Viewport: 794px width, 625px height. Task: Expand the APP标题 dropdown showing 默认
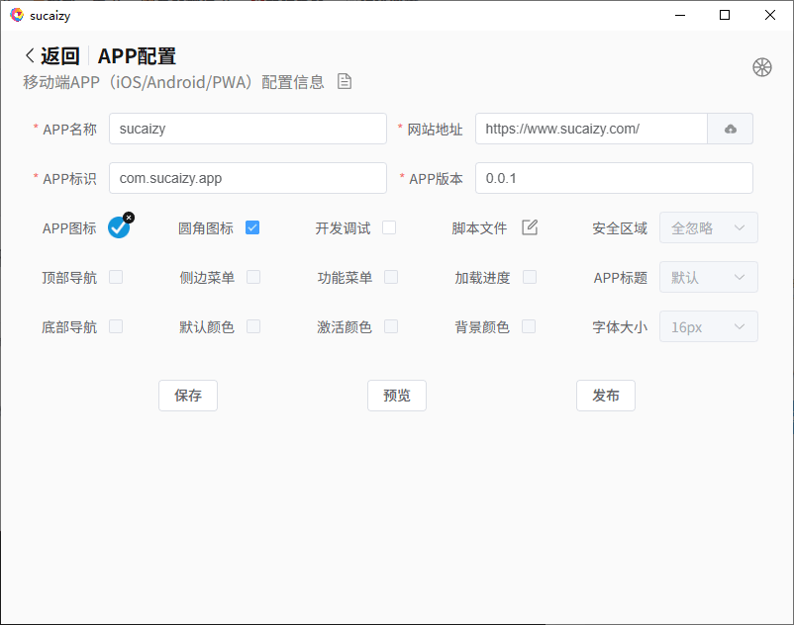pos(708,277)
